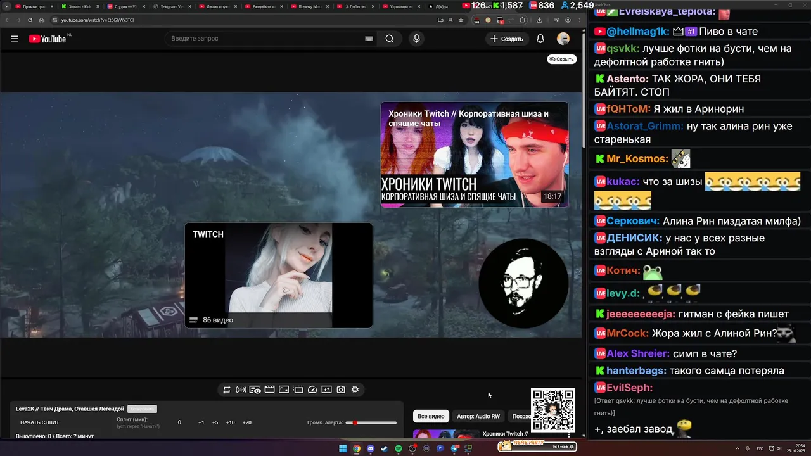Switch to the Украинцы browser tab

click(402, 6)
